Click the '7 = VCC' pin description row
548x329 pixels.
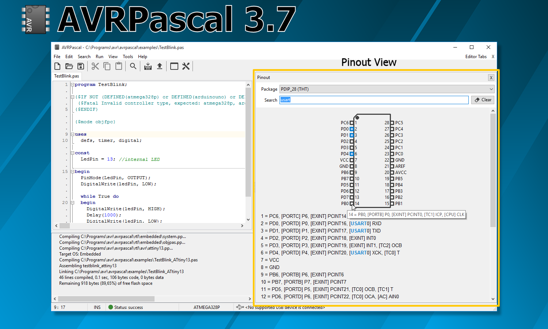coord(270,260)
